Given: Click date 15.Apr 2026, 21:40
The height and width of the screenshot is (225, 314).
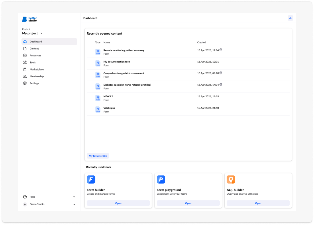Looking at the screenshot, I should click(208, 108).
